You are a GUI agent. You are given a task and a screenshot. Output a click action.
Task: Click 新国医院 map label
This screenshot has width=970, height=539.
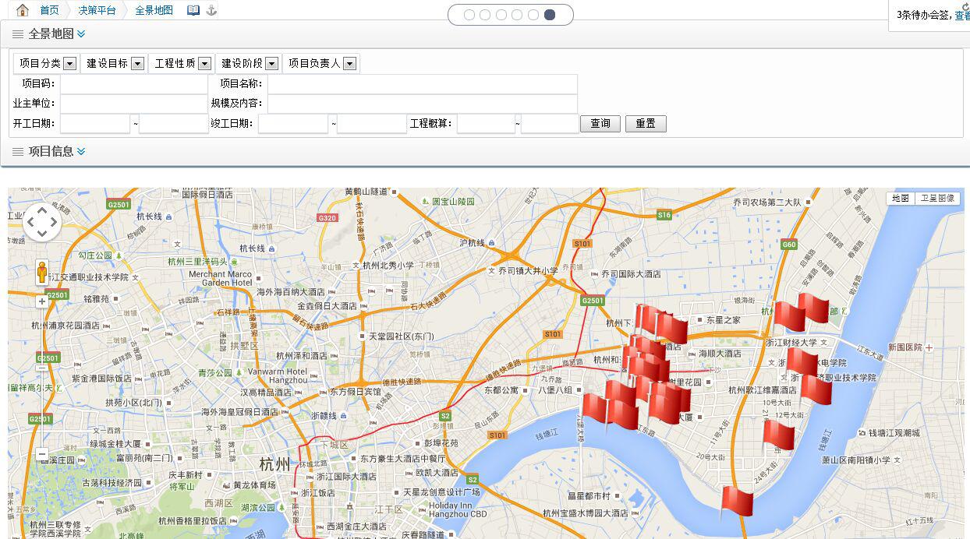pos(905,347)
